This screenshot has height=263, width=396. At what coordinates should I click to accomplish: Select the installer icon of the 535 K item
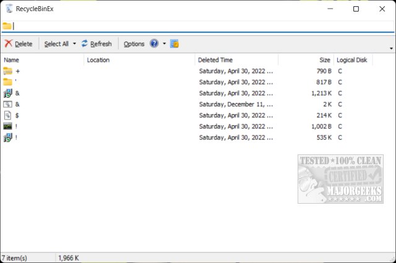click(7, 138)
